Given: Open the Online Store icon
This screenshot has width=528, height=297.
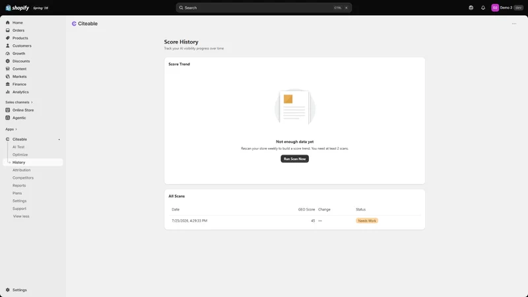Looking at the screenshot, I should pos(8,110).
